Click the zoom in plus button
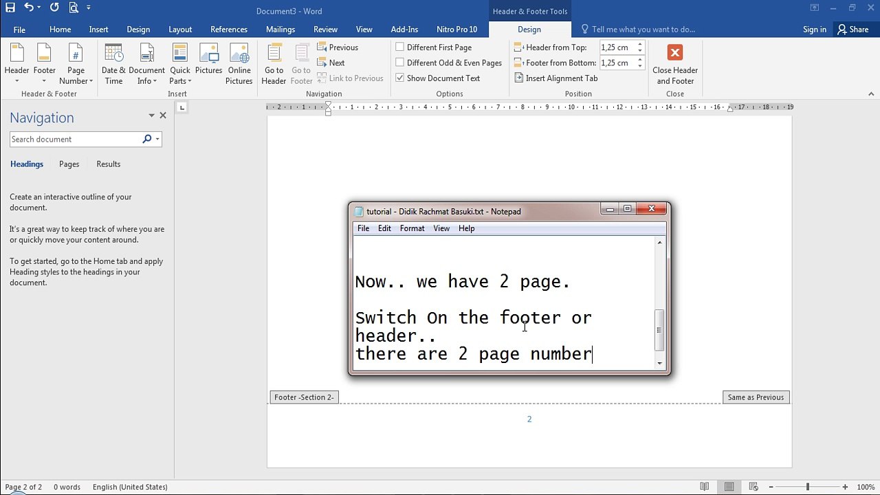 (x=845, y=487)
